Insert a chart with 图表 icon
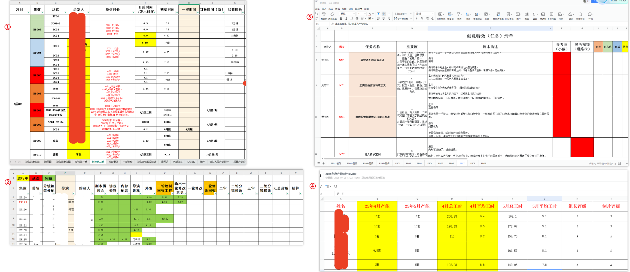Viewport: 630px width, 272px height. click(x=526, y=14)
